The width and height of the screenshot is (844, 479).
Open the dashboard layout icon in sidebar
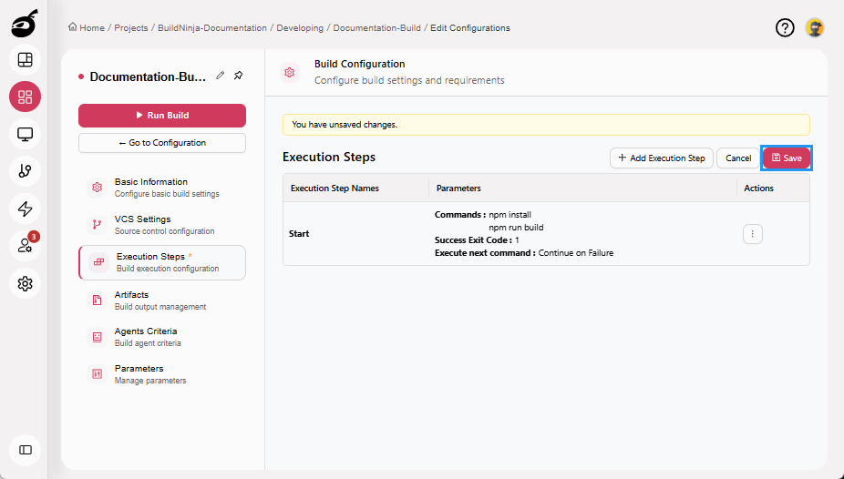[x=25, y=60]
